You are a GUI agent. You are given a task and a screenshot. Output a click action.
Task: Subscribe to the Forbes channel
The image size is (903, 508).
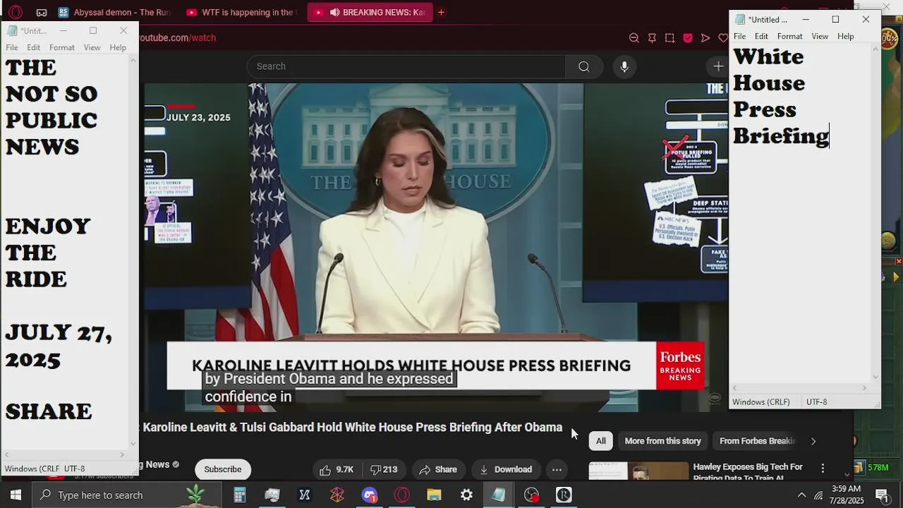(x=223, y=469)
